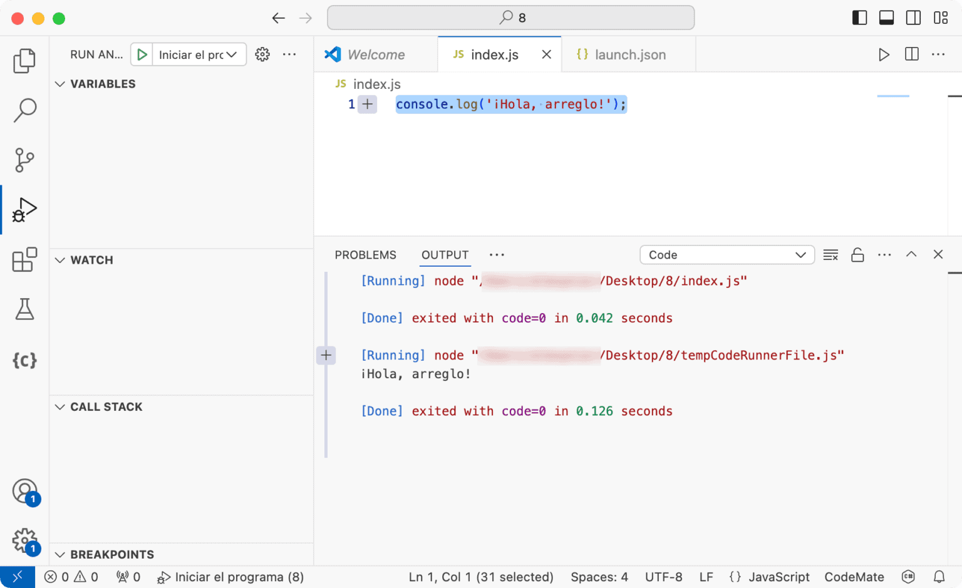Clear the Output panel
962x588 pixels.
830,254
